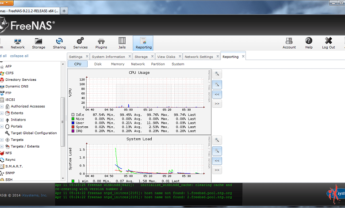Select the Memory reporting subtab
Screen dimensions: 345x208
pos(118,64)
